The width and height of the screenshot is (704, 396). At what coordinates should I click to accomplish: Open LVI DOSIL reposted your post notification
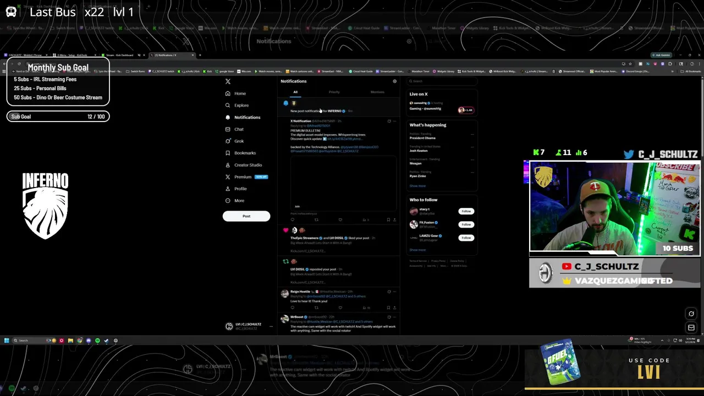(x=338, y=272)
